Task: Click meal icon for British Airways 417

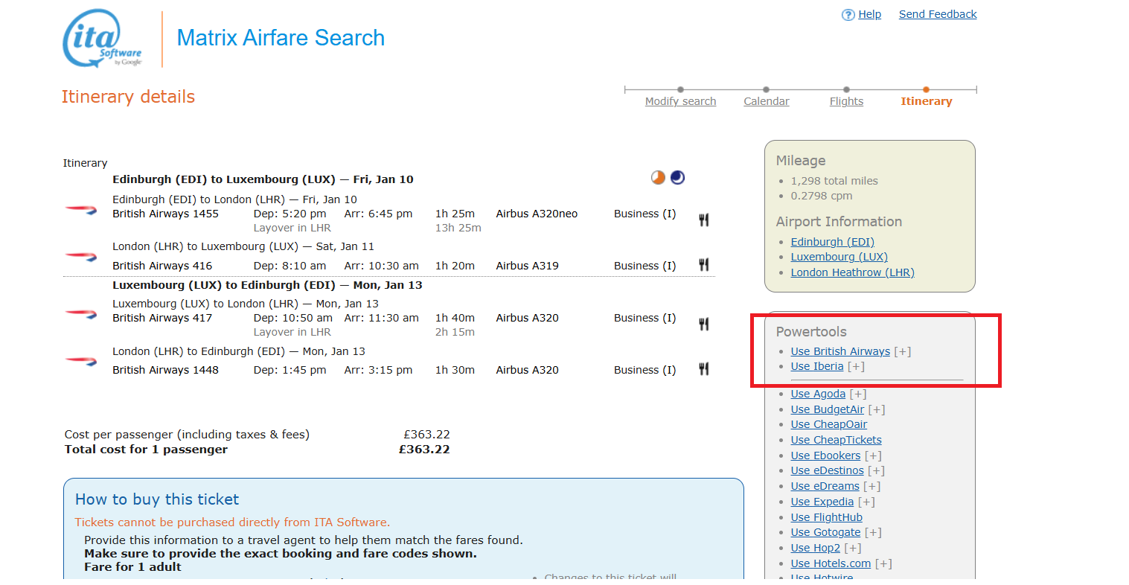Action: (703, 324)
